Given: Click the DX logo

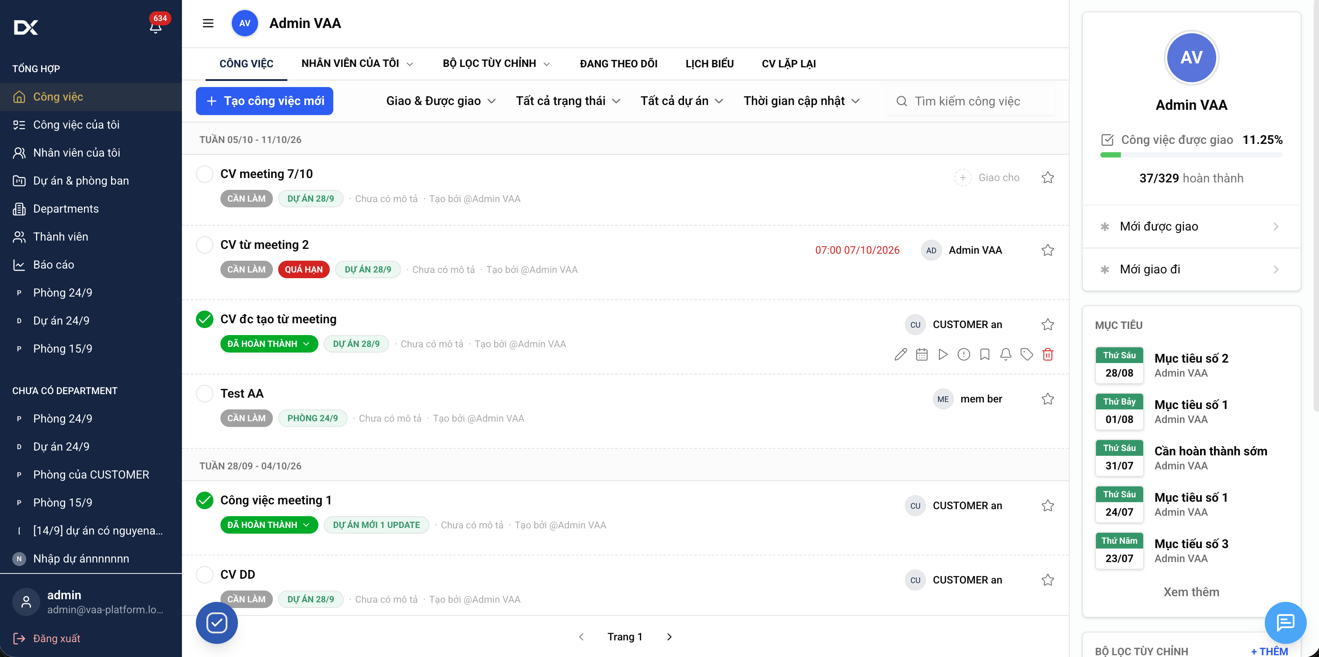Looking at the screenshot, I should point(26,27).
